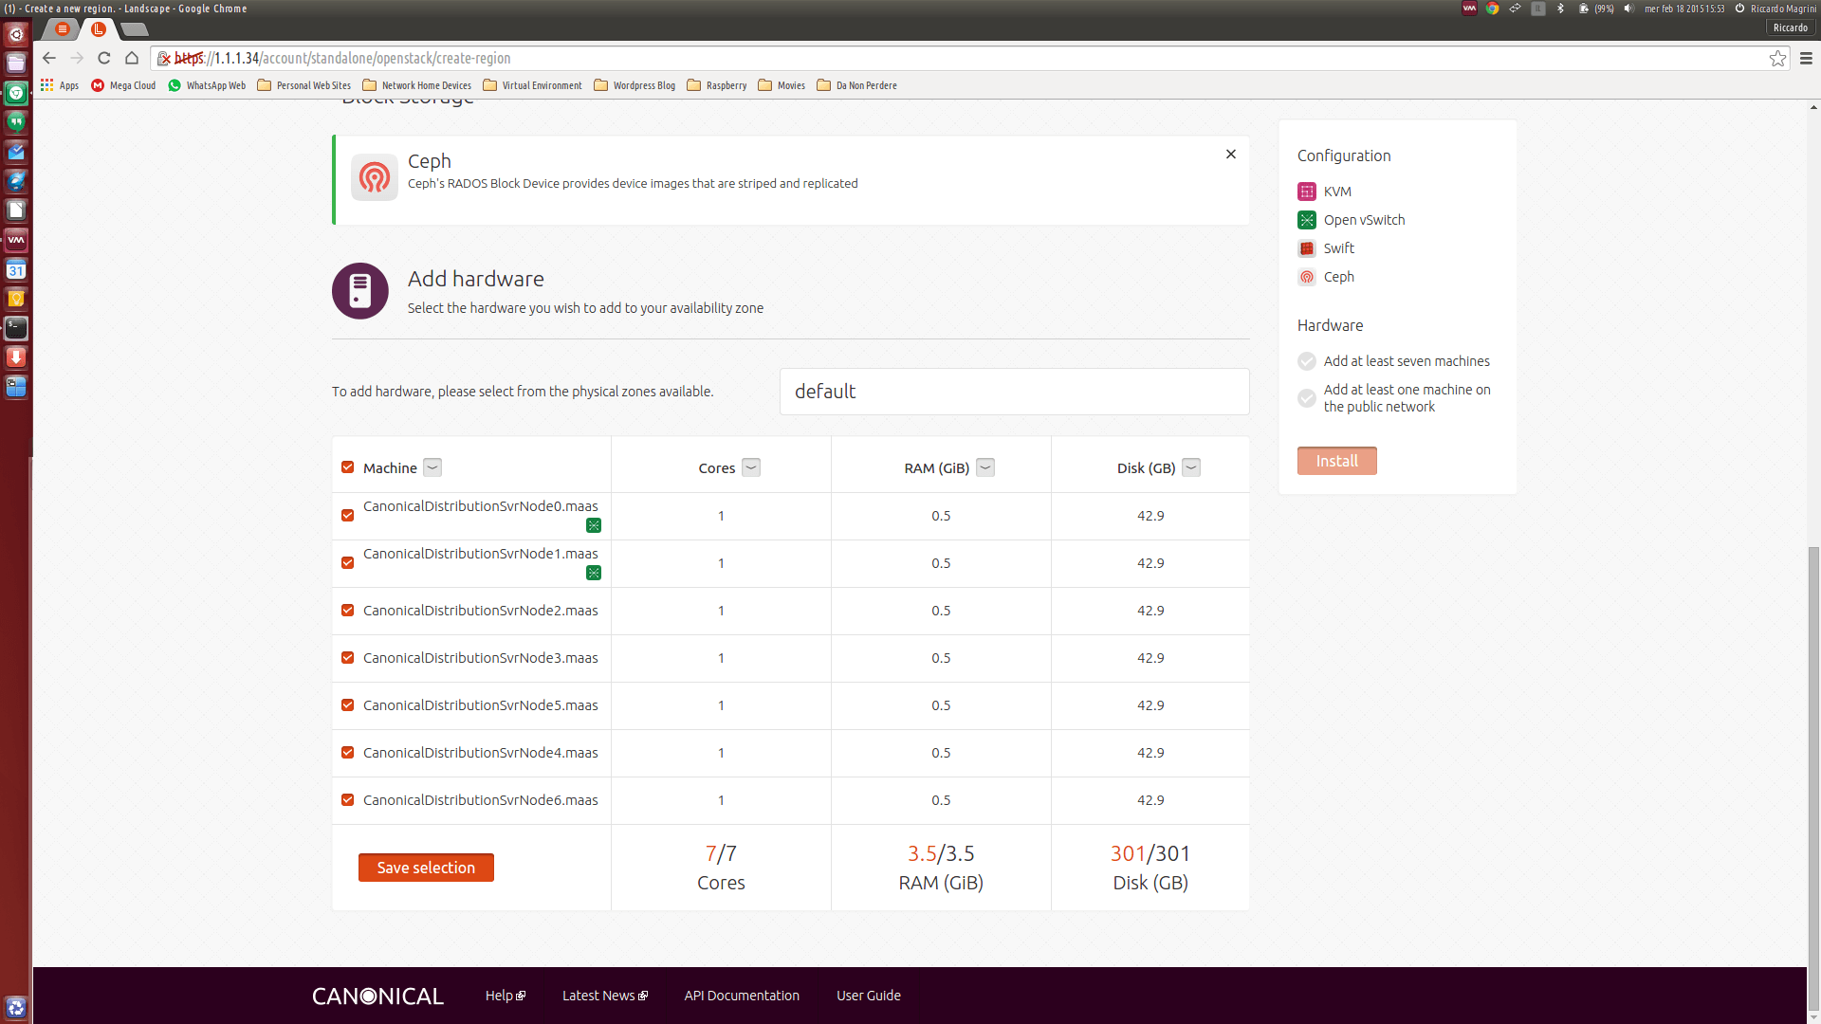Click the Add hardware purple server icon
Screen dimensions: 1821x1024
pos(360,291)
